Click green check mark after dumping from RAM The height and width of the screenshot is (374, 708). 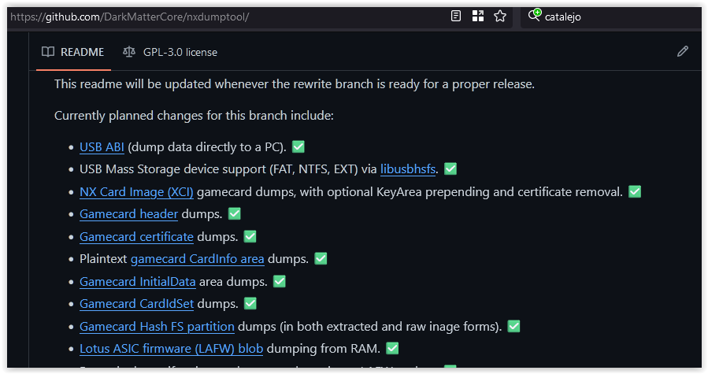pos(392,348)
